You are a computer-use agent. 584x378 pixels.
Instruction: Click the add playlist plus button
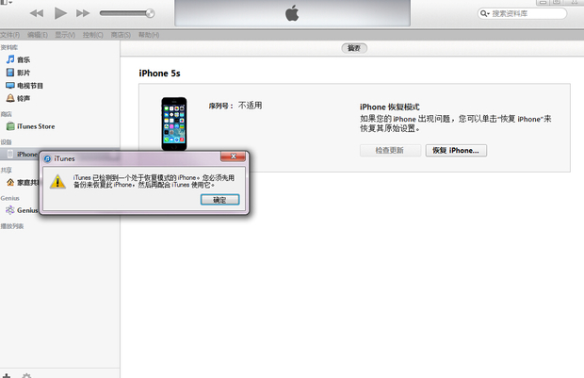tap(7, 376)
